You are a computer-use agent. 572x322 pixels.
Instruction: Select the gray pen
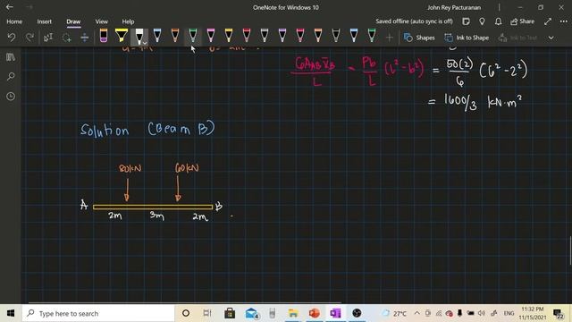click(265, 36)
